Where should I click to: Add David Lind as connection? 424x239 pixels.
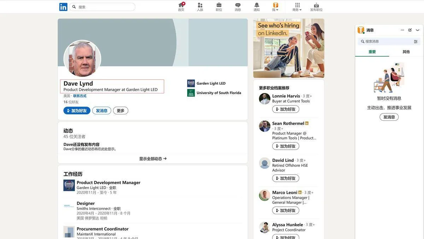coord(285,178)
